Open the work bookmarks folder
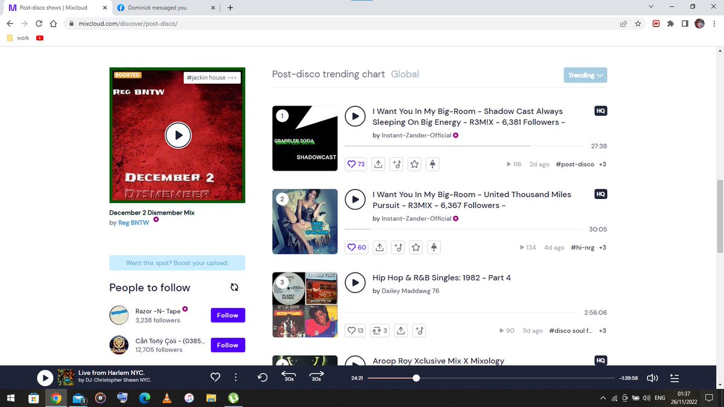Image resolution: width=724 pixels, height=407 pixels. coord(18,37)
